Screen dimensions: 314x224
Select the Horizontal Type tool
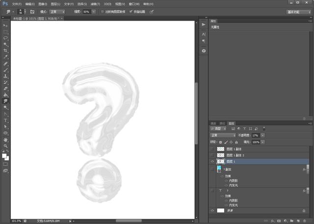pyautogui.click(x=5, y=121)
